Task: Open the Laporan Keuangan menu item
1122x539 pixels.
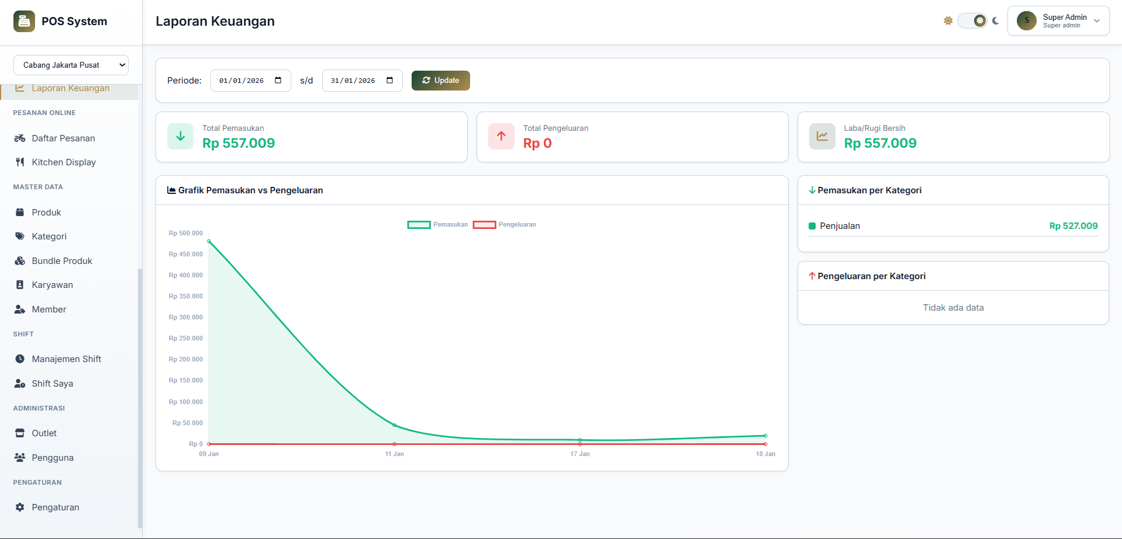Action: click(x=70, y=88)
